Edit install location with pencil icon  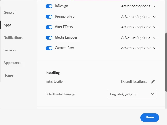153,81
